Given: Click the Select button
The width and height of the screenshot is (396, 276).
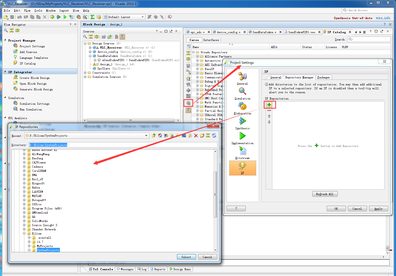Looking at the screenshot, I should (186, 257).
